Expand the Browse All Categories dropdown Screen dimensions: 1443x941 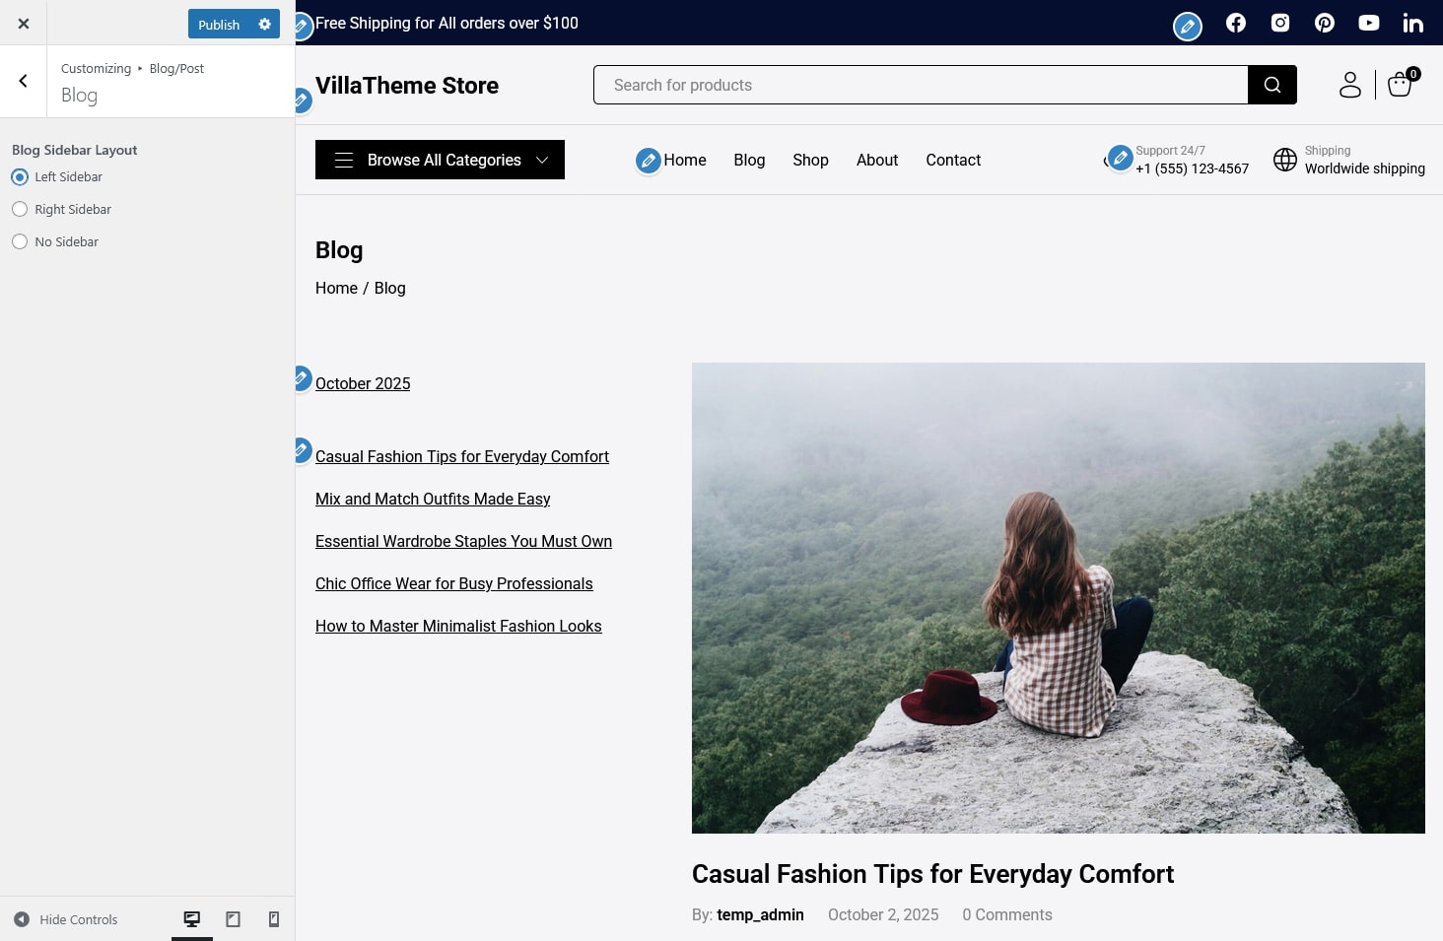440,160
